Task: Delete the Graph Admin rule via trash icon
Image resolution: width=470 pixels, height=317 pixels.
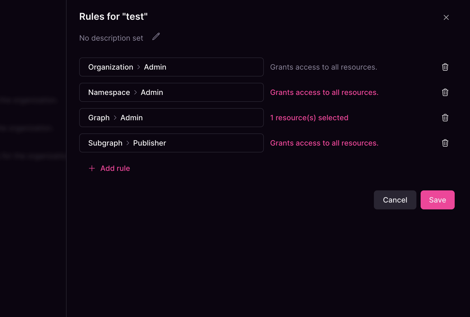Action: pyautogui.click(x=445, y=118)
